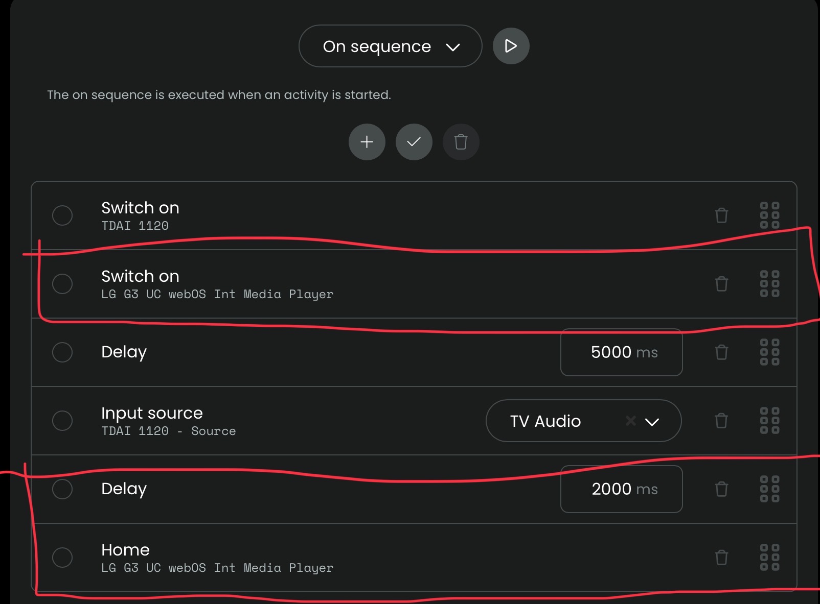Click the checkmark select-all icon
Screen dimensions: 820x604
[x=414, y=142]
